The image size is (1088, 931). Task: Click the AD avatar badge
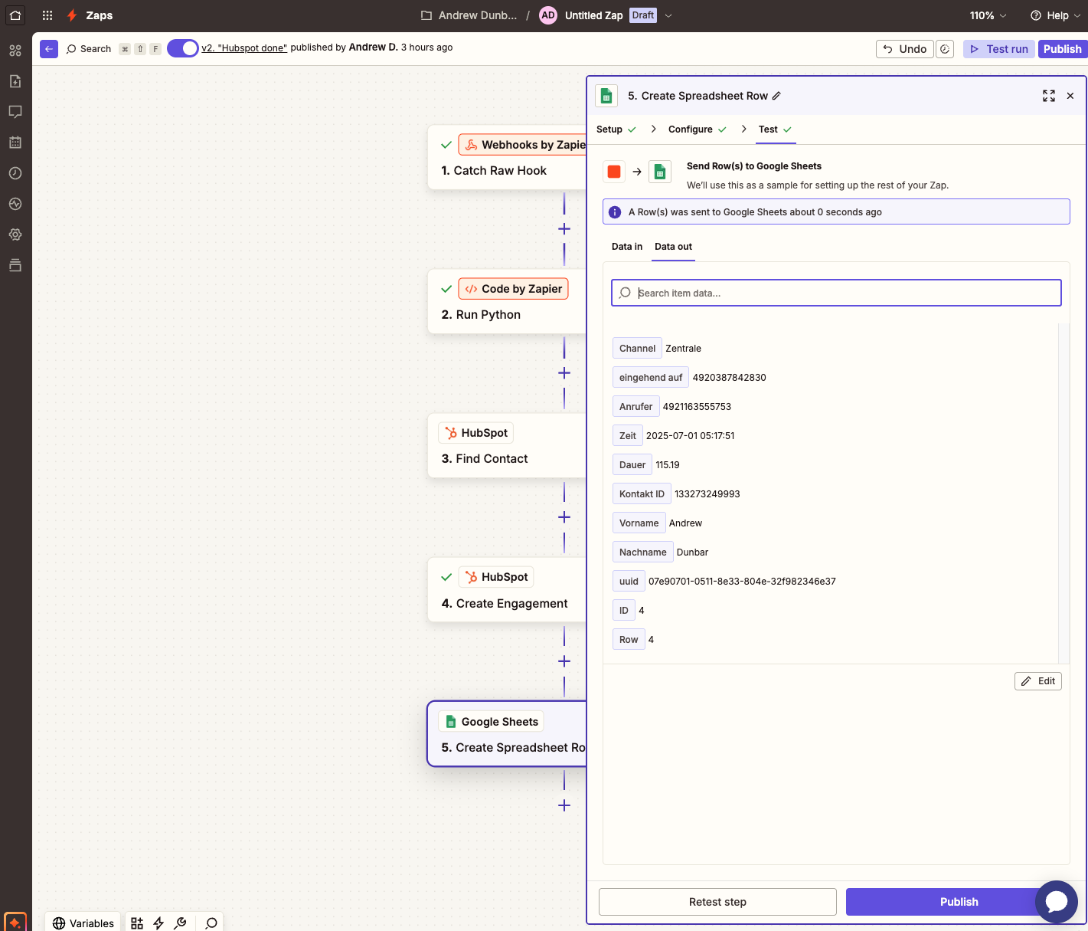tap(548, 15)
